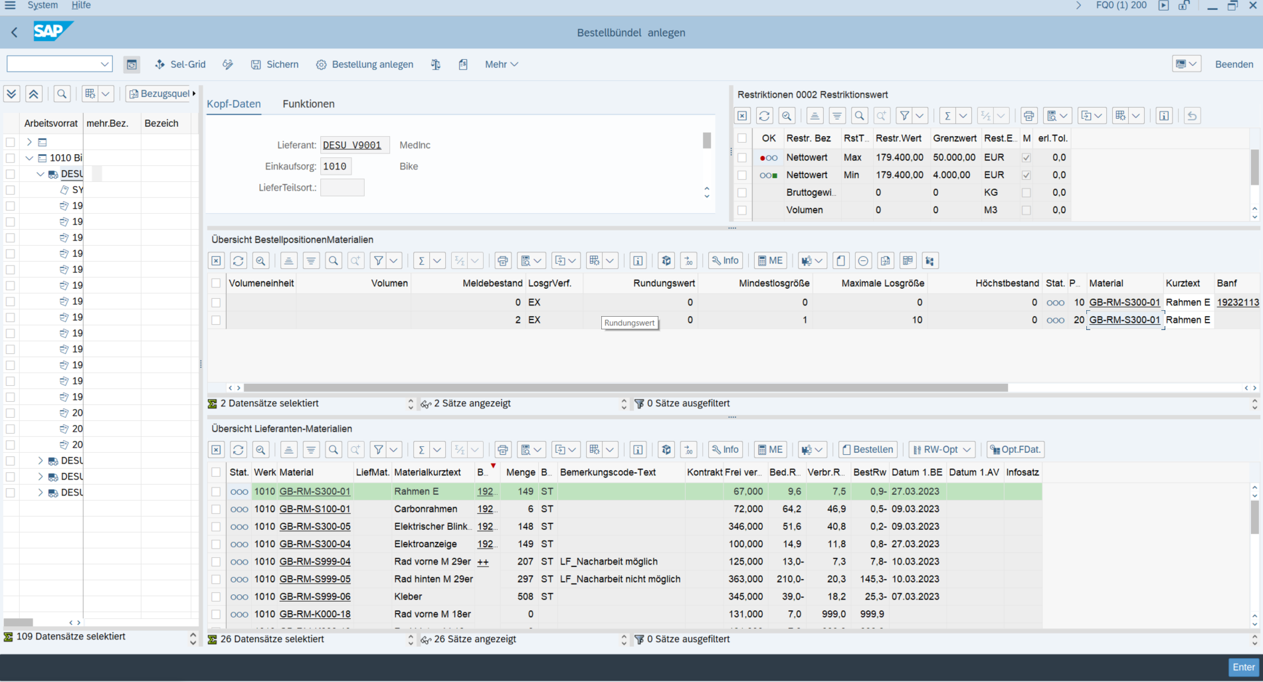Tick the checkbox of the 1010 Bi tree node
This screenshot has height=682, width=1263.
(10, 158)
